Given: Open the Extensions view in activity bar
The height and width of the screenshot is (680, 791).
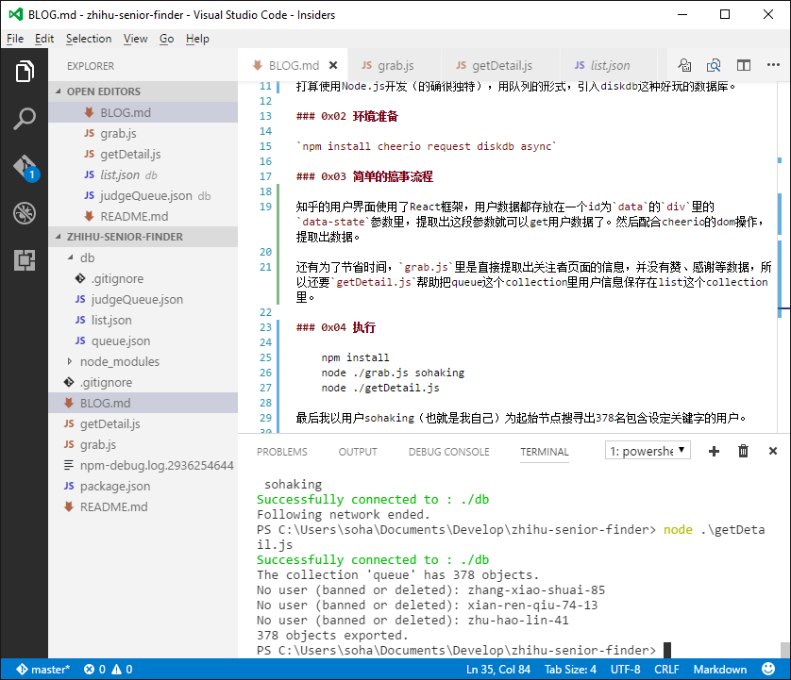Looking at the screenshot, I should click(x=25, y=260).
